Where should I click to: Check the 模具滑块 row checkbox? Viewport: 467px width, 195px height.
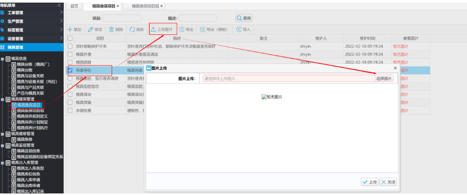pos(69,94)
